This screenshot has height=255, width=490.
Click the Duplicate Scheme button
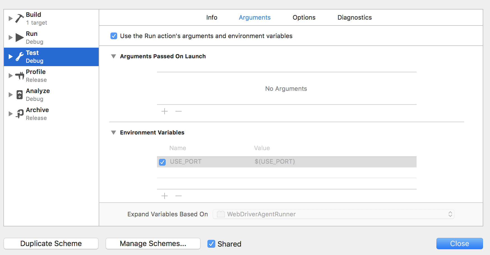[x=51, y=244]
